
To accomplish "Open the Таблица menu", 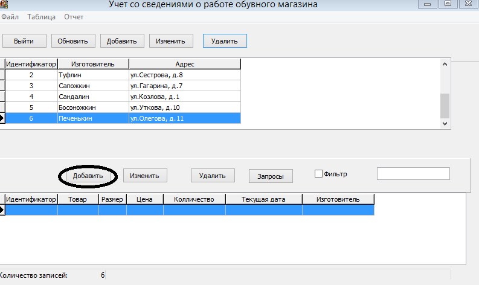I will [x=41, y=17].
